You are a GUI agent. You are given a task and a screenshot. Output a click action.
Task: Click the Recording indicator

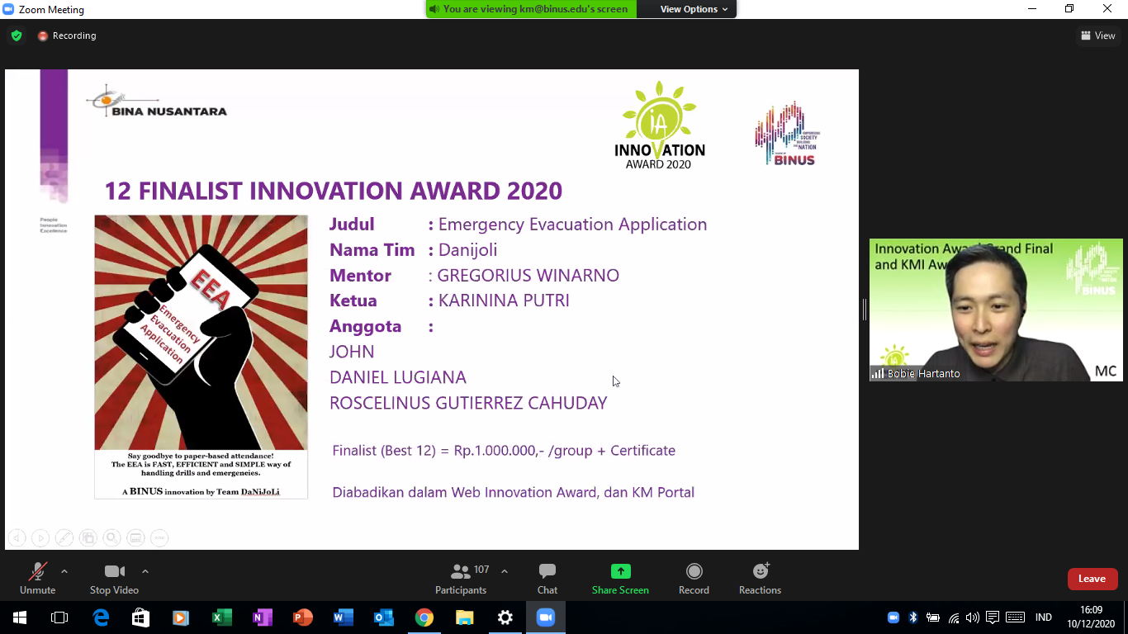pyautogui.click(x=67, y=35)
